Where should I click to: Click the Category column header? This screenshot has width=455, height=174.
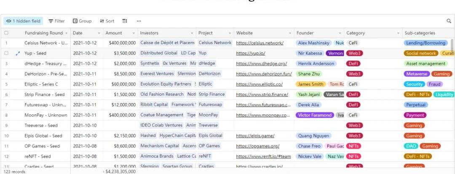(356, 33)
